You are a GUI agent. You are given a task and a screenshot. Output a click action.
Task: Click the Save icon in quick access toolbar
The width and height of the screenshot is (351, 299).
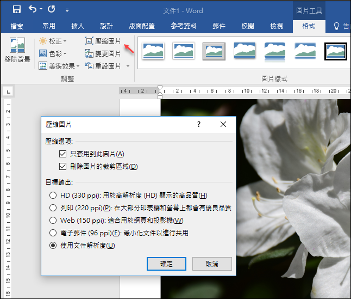click(x=16, y=9)
